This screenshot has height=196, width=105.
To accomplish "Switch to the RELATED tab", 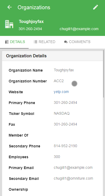I will [44, 42].
